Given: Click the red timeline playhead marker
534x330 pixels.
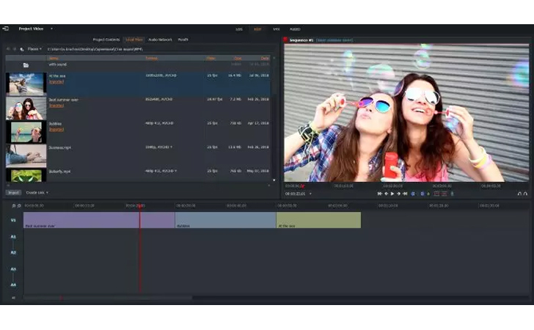Looking at the screenshot, I should [x=139, y=205].
